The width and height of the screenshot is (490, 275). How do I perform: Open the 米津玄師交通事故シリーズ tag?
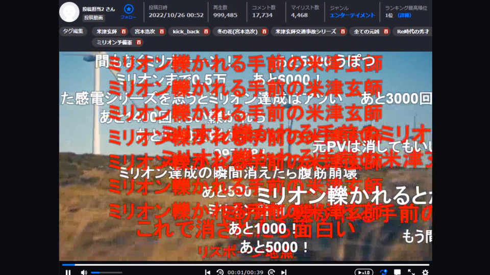(x=306, y=32)
